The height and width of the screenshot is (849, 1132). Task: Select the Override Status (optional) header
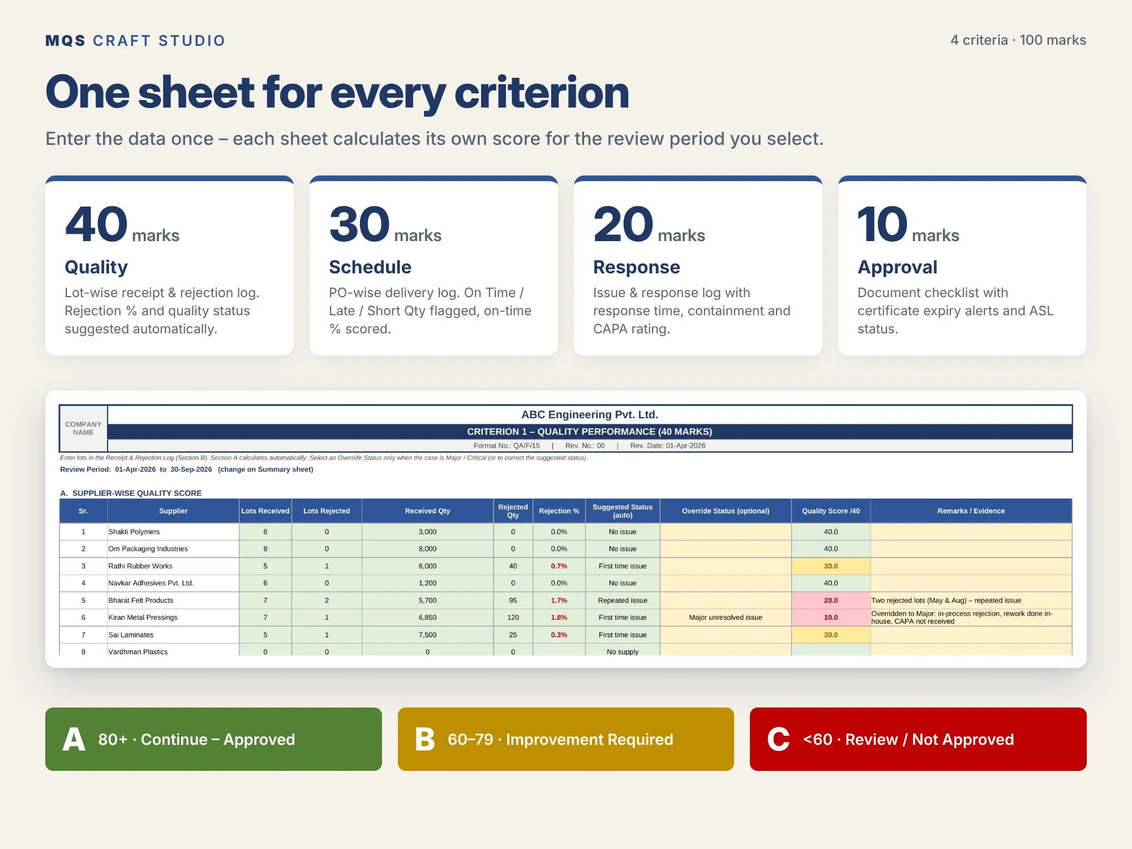(726, 511)
